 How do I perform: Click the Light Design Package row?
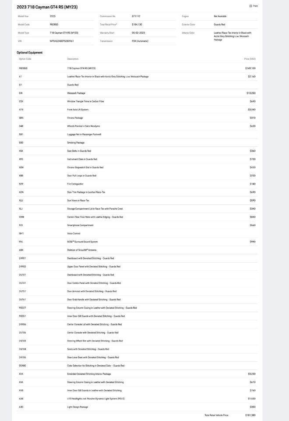(x=78, y=407)
